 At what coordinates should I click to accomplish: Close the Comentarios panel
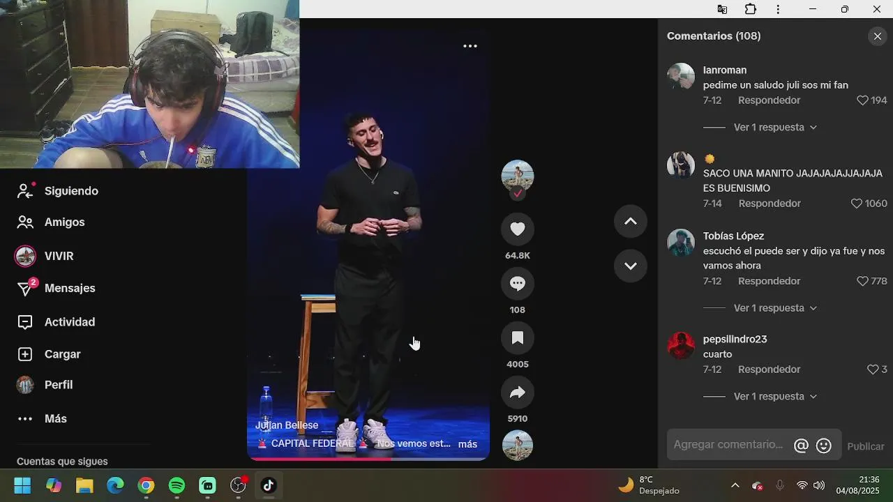(x=878, y=36)
